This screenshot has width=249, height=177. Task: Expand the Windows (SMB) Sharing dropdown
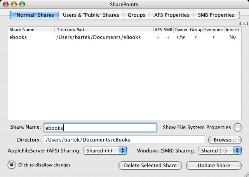219,150
